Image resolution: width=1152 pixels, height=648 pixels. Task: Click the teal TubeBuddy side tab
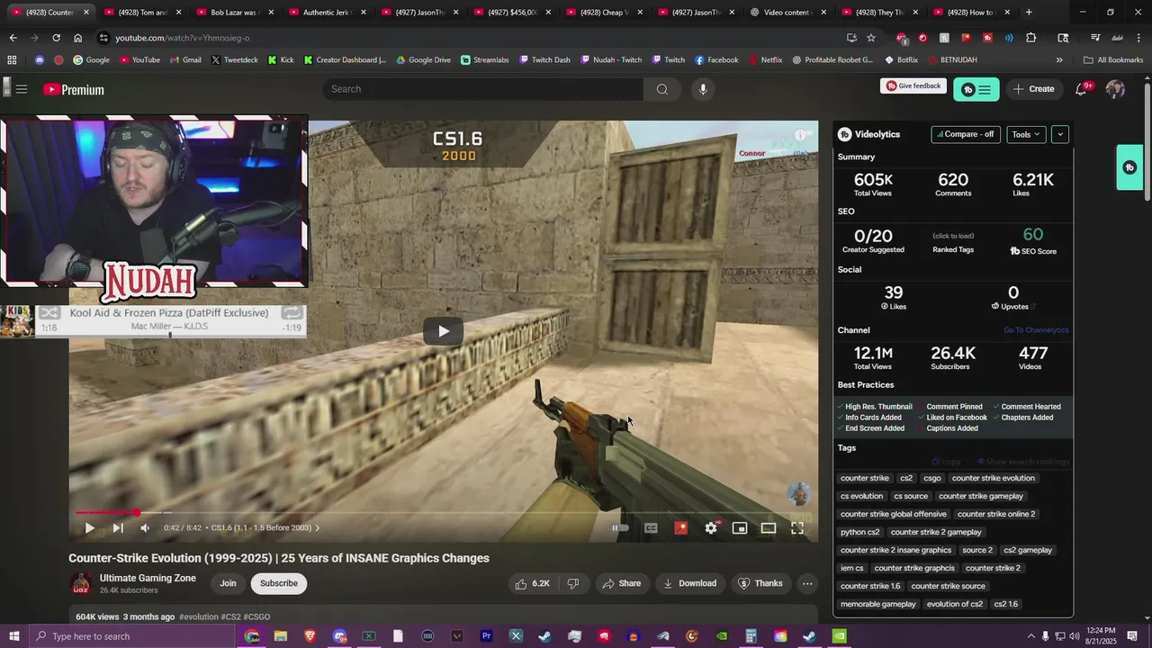[1129, 167]
